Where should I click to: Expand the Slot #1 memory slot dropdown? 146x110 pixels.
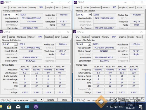tap(17, 15)
